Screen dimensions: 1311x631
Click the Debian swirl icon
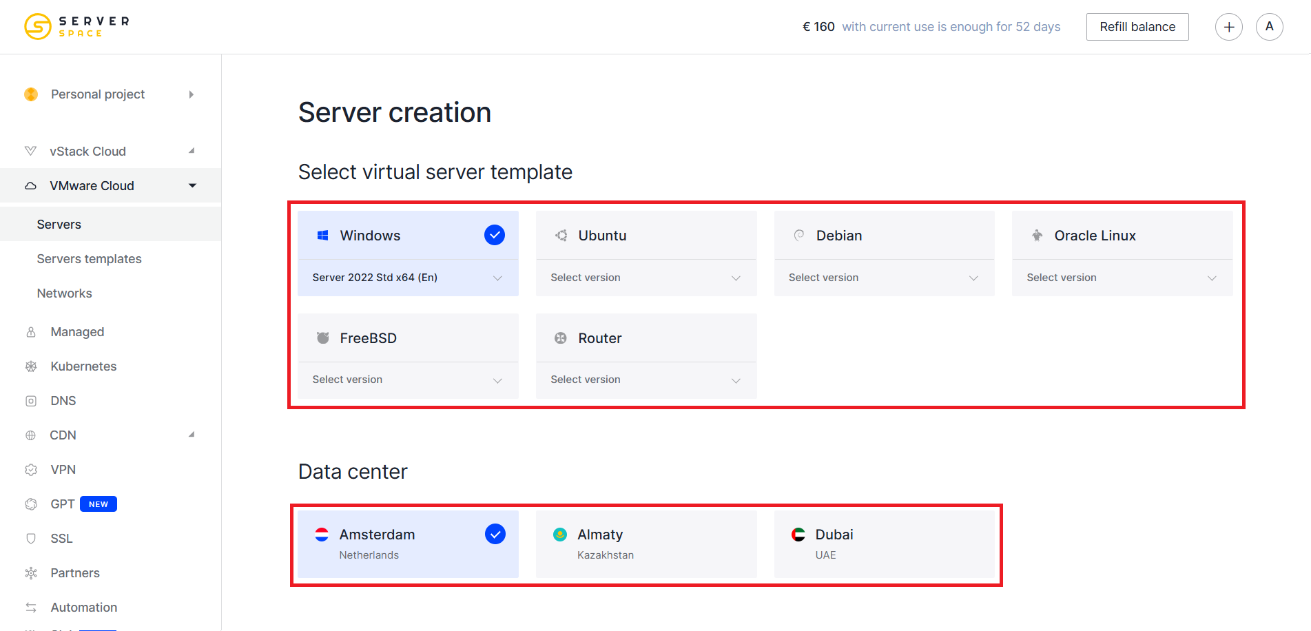coord(799,236)
